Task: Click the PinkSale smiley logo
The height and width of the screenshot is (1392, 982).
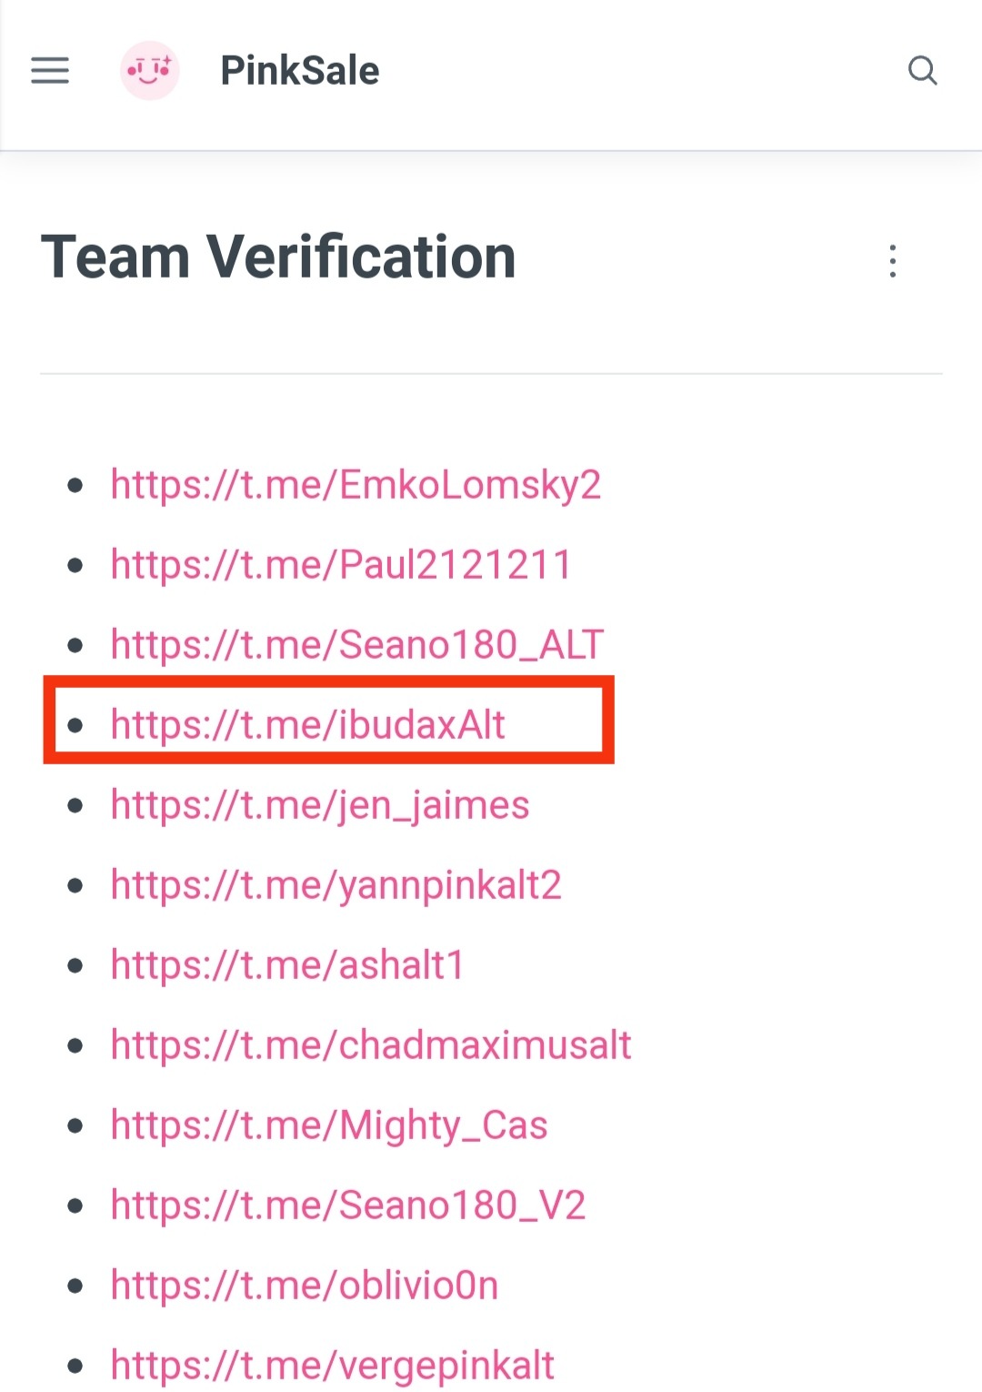Action: (150, 70)
